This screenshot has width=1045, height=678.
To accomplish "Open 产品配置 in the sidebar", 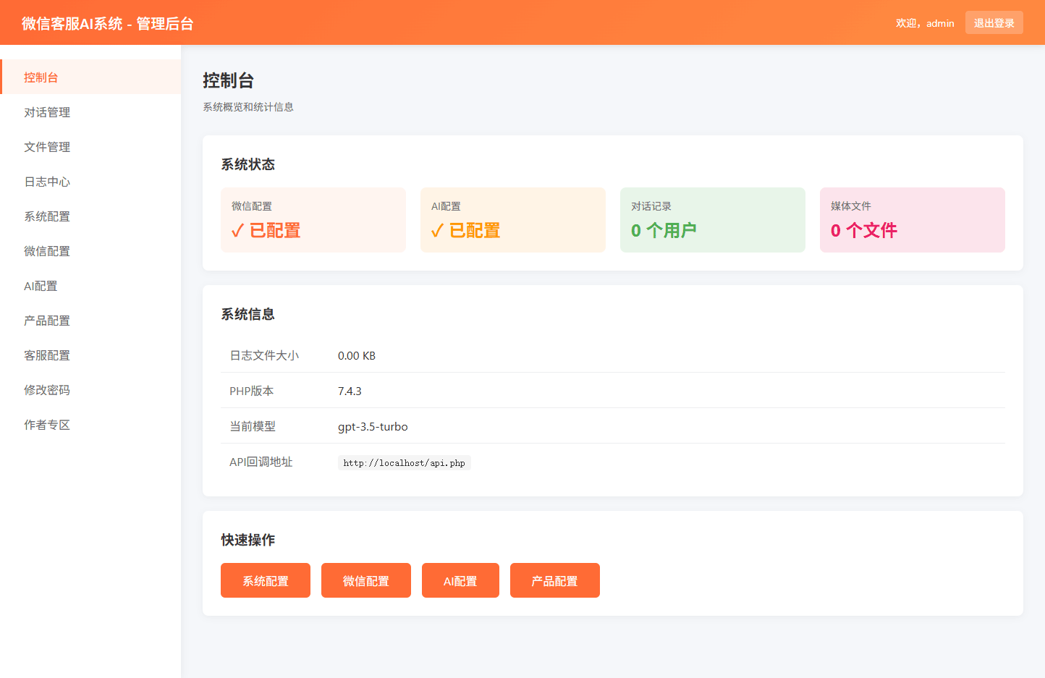I will pos(47,321).
